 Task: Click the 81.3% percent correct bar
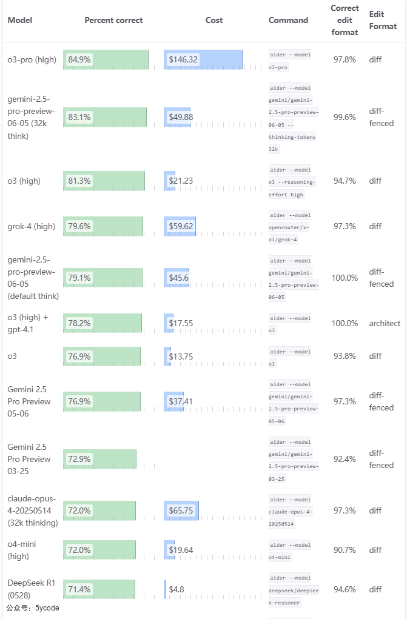coord(104,181)
